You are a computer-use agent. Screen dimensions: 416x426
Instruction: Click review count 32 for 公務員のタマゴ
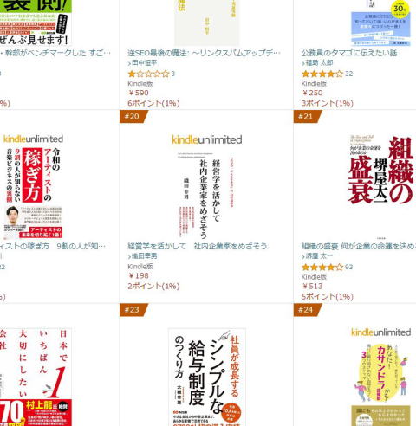tap(349, 74)
